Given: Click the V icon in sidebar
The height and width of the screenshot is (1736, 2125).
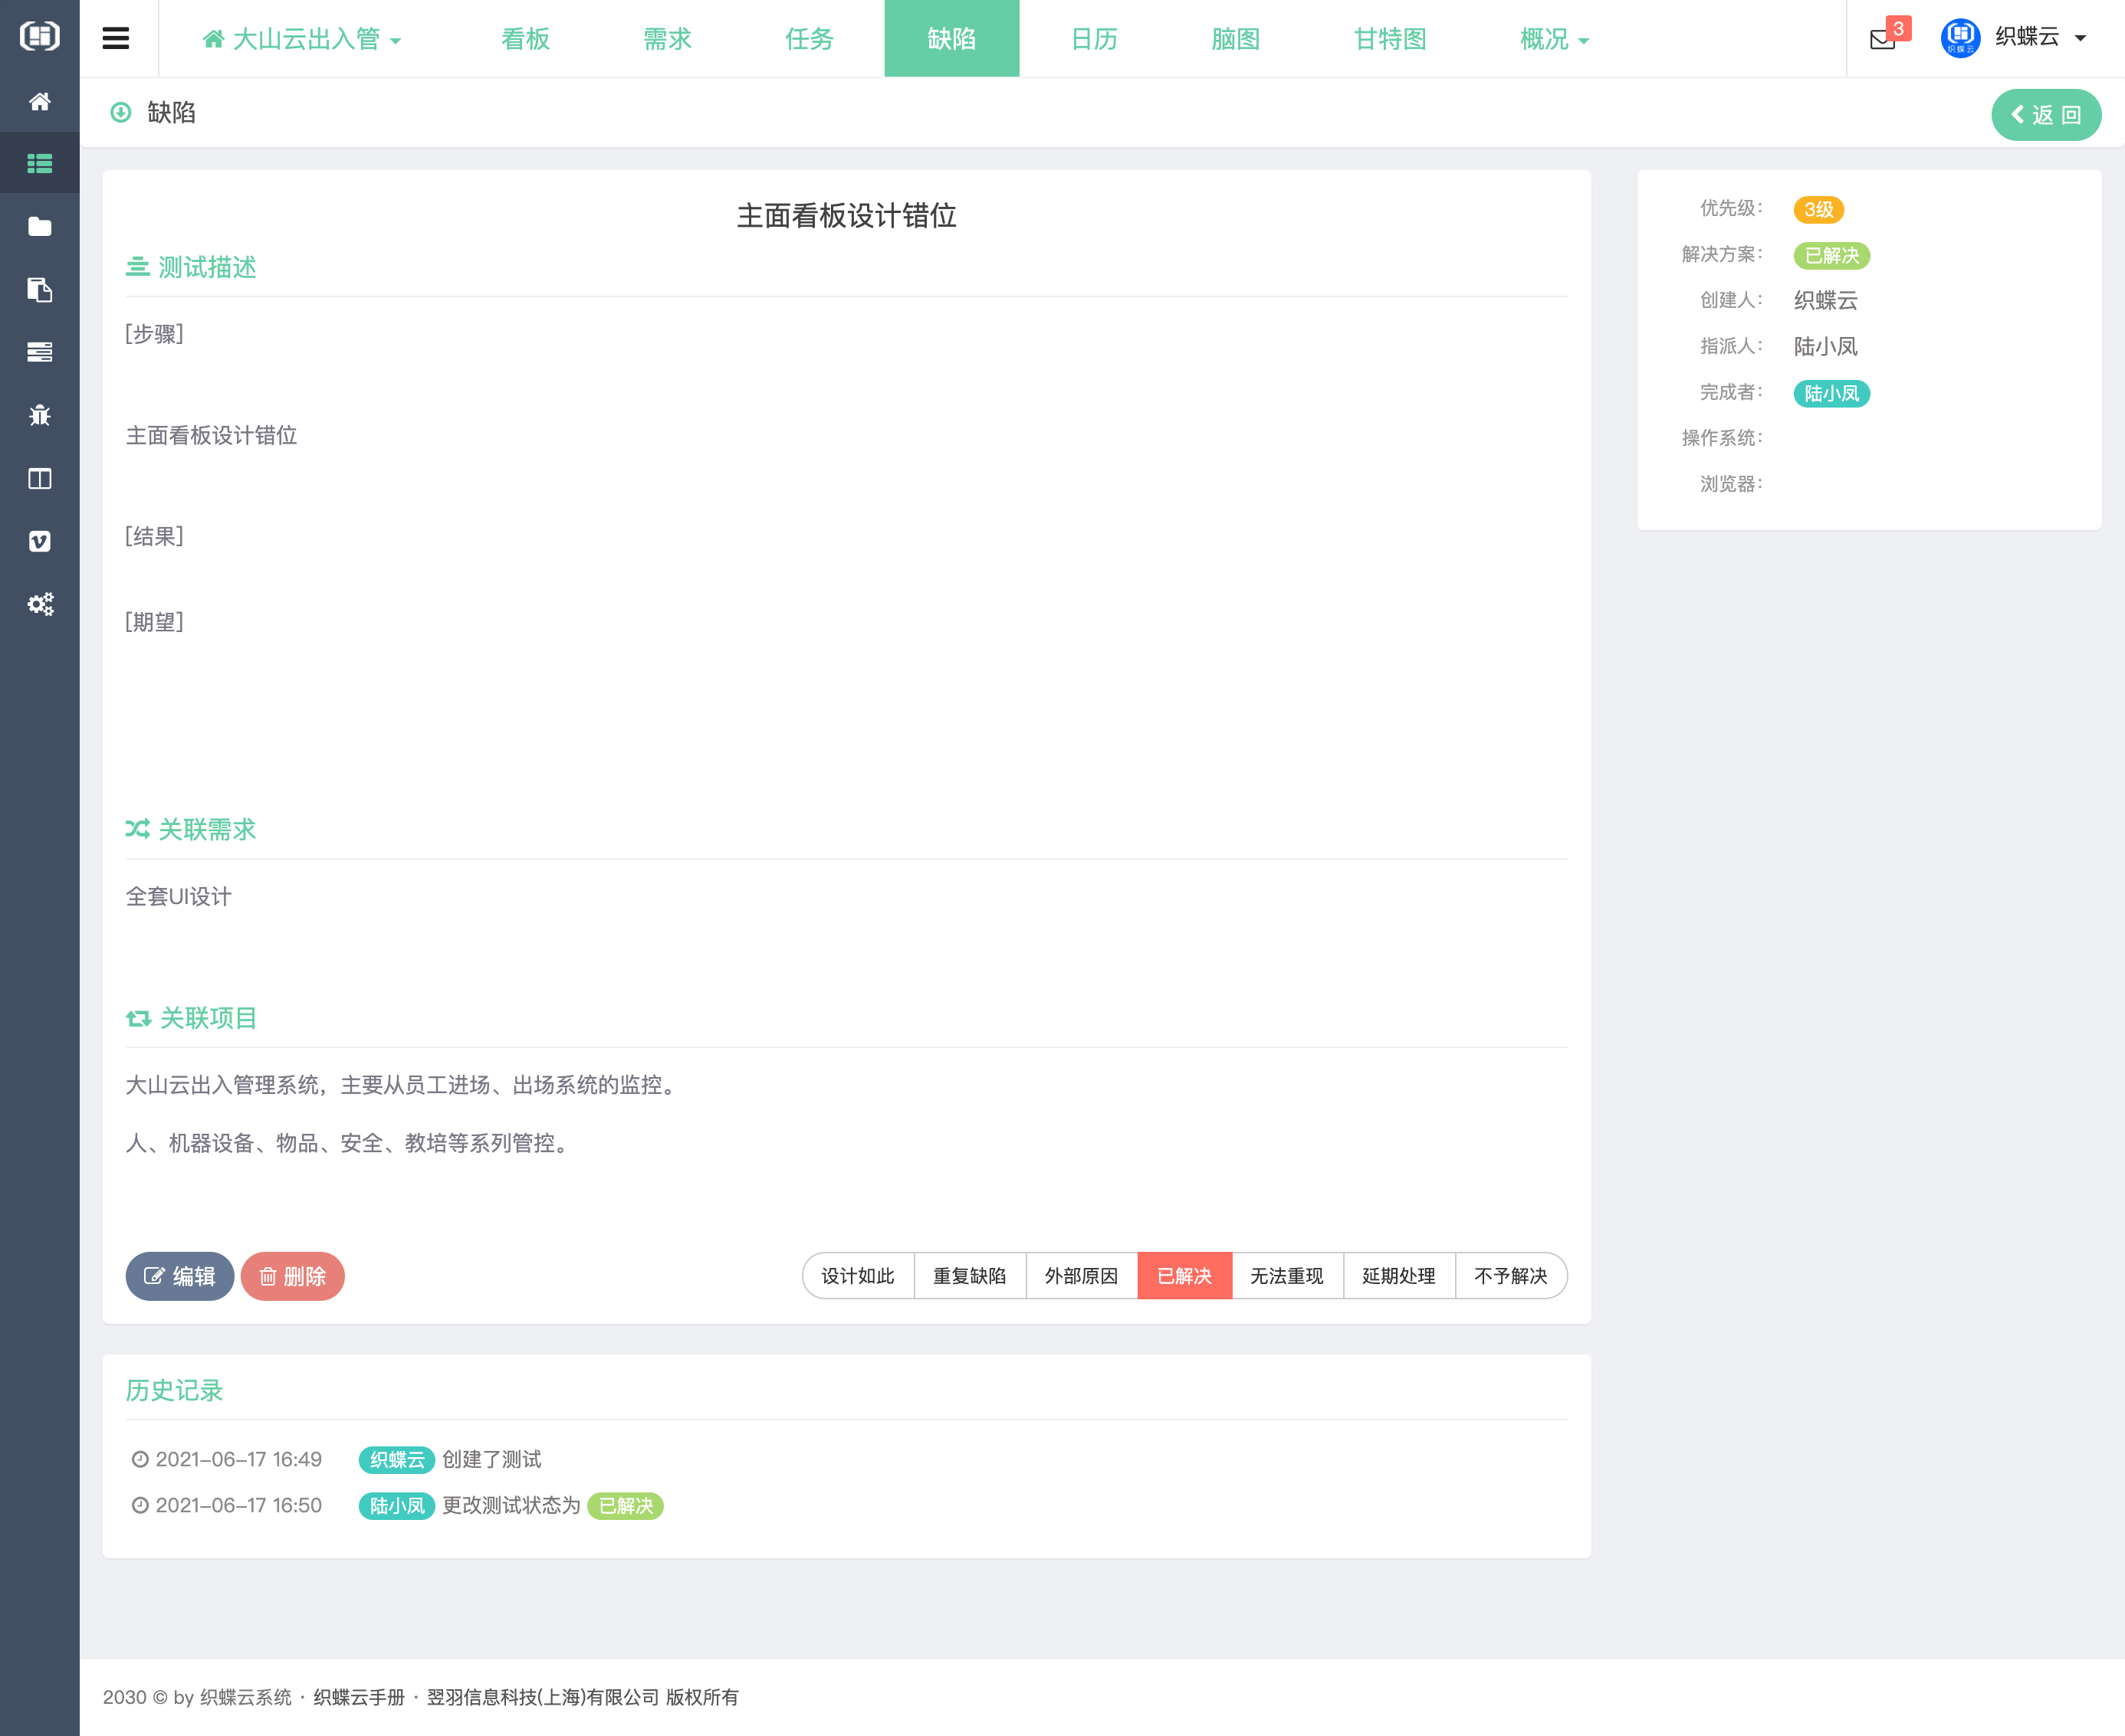Looking at the screenshot, I should point(39,541).
